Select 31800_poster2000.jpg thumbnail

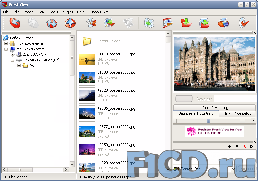(x=87, y=77)
